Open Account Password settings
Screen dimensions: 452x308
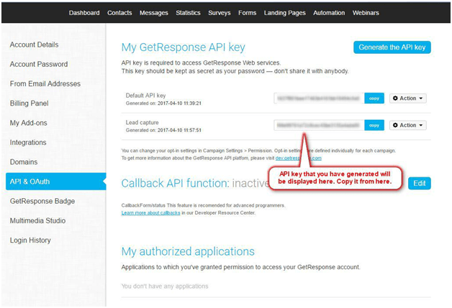tap(39, 64)
